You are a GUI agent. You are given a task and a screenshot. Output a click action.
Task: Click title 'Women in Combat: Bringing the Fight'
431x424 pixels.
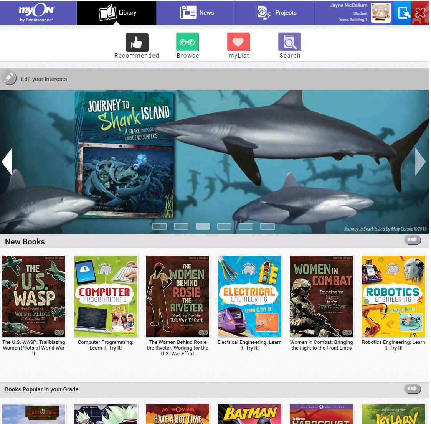point(322,345)
